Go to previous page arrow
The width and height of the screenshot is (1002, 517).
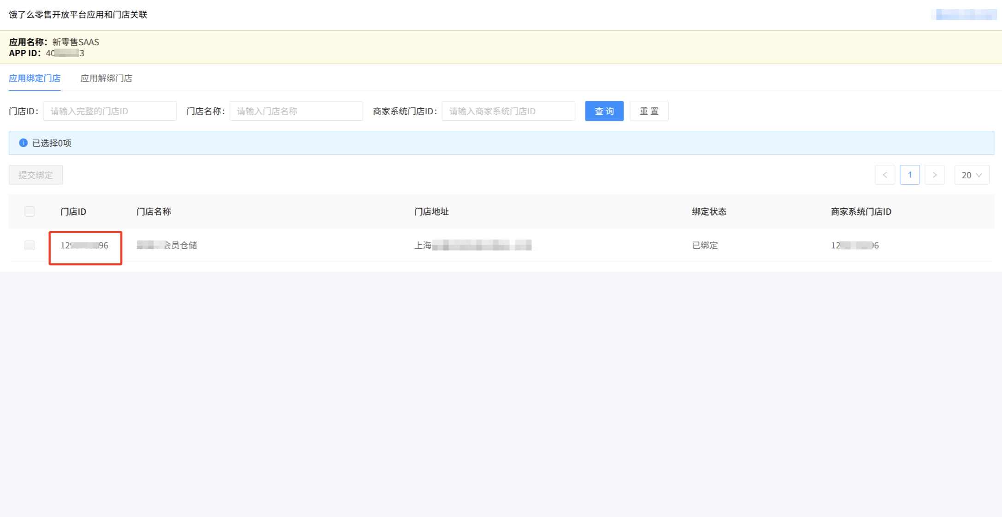[884, 175]
